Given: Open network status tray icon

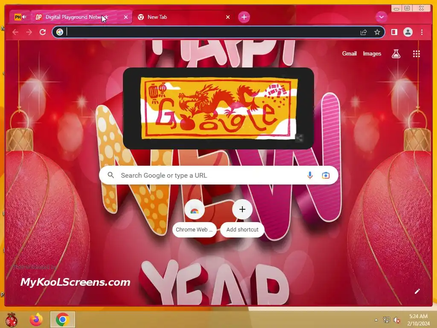Looking at the screenshot, I should click(386, 320).
